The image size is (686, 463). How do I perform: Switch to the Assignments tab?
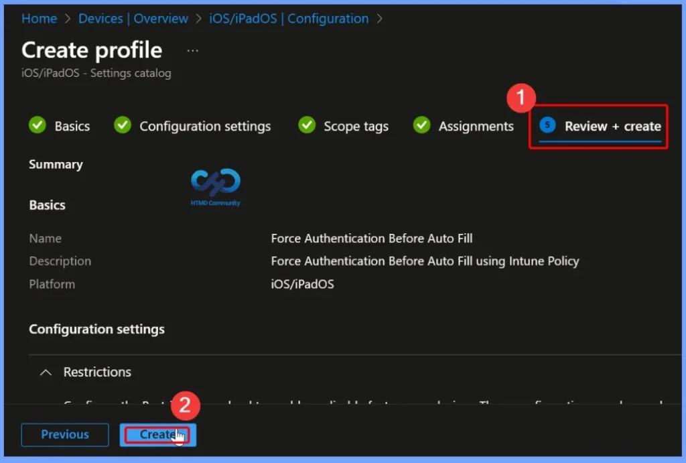tap(476, 126)
